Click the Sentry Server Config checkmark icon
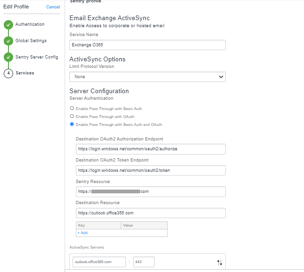 (8, 58)
